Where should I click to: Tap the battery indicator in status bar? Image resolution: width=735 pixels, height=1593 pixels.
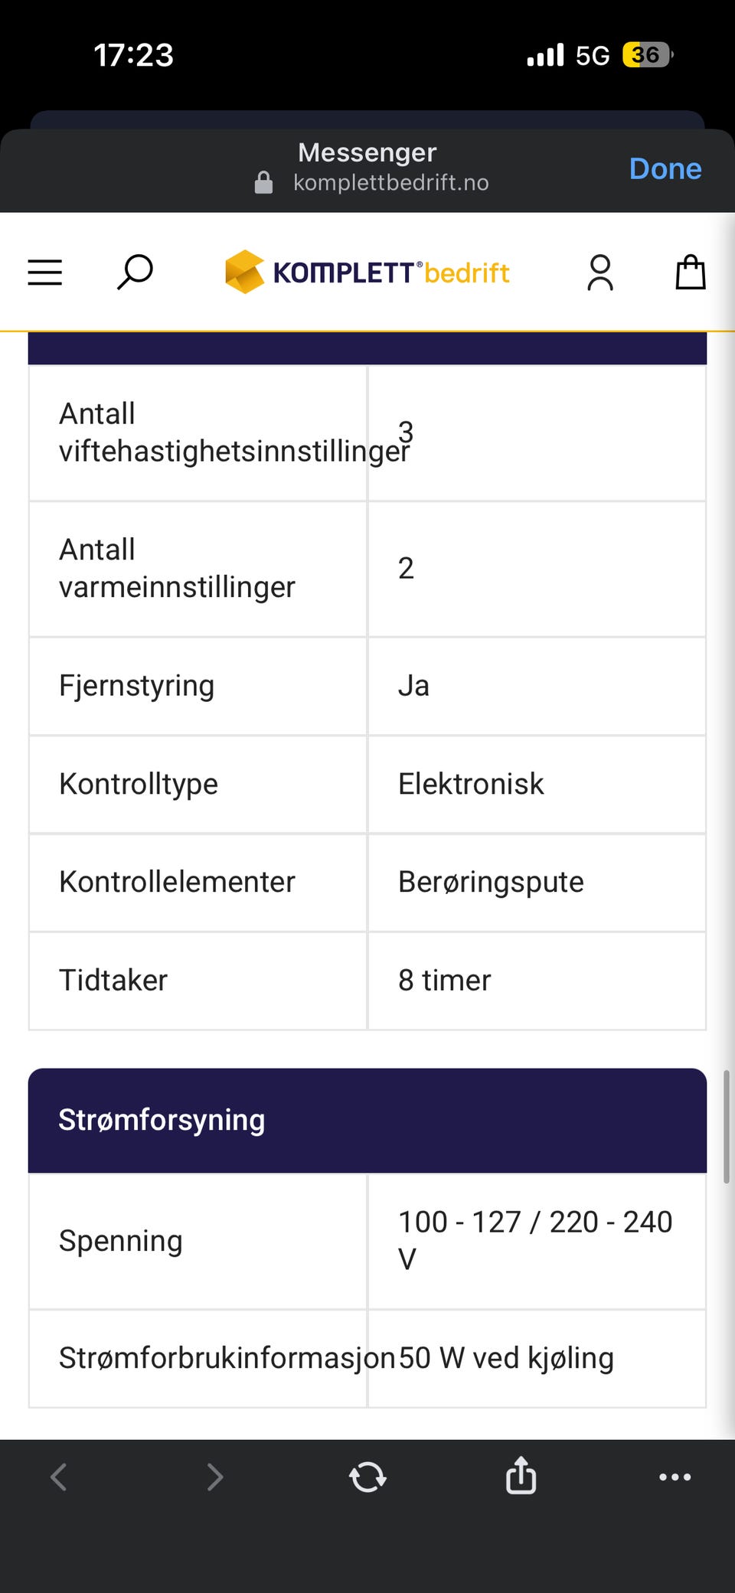pos(648,55)
